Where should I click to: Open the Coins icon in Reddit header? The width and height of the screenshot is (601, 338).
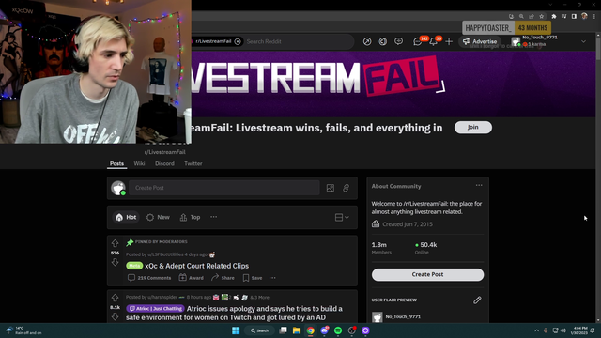pos(382,41)
